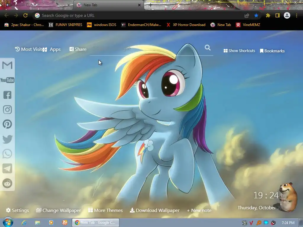
Task: Open Gmail from the sidebar
Action: tap(7, 65)
